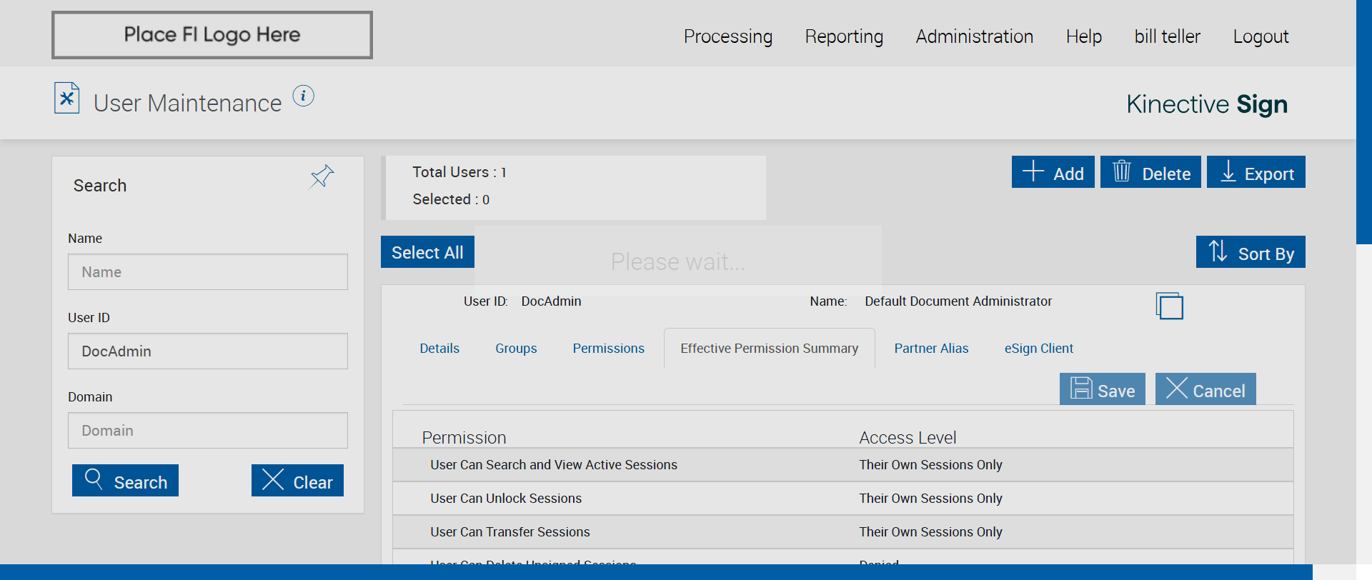
Task: Click the Name search input field
Action: [207, 272]
